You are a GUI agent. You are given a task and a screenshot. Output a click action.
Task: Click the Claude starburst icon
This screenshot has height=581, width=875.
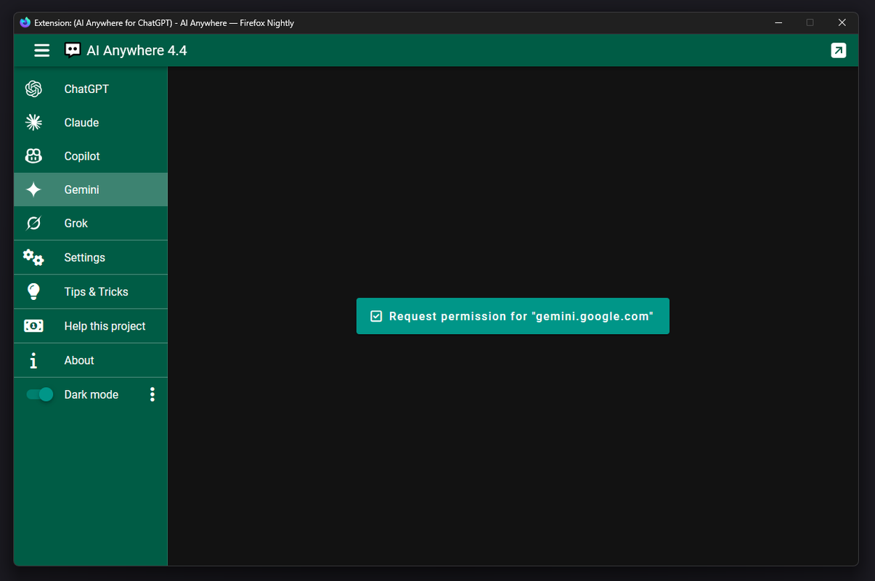33,122
